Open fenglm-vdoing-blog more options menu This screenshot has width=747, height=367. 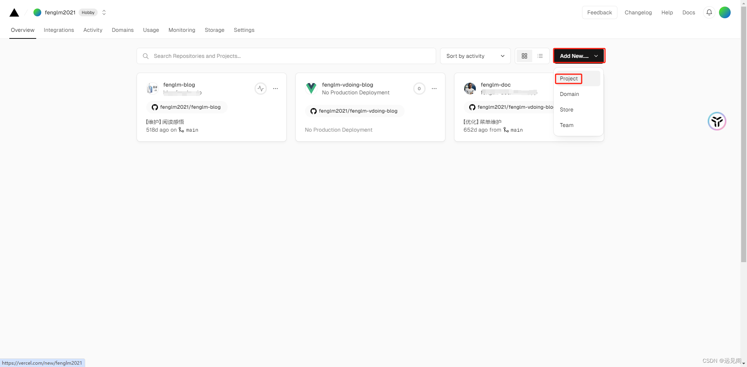(x=434, y=89)
